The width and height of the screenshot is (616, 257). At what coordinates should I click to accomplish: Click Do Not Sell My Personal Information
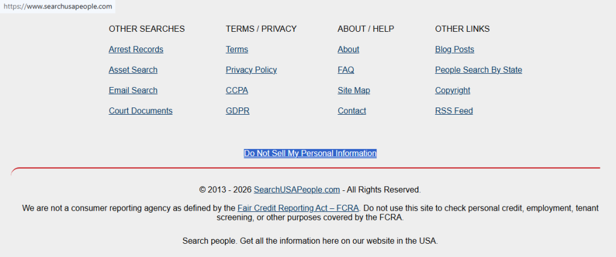(310, 153)
